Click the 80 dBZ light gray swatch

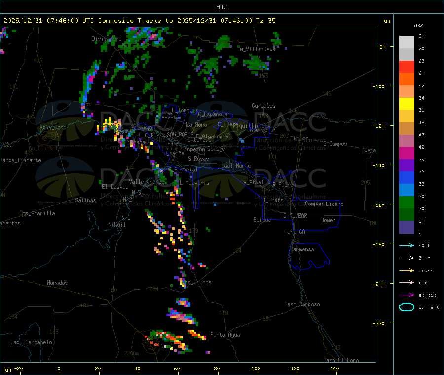407,42
